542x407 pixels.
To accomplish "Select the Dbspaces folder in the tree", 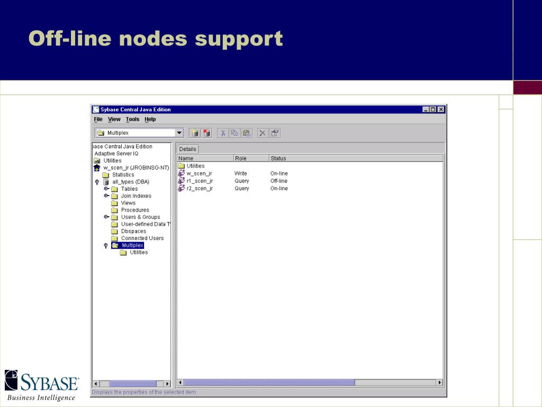I will pos(133,231).
